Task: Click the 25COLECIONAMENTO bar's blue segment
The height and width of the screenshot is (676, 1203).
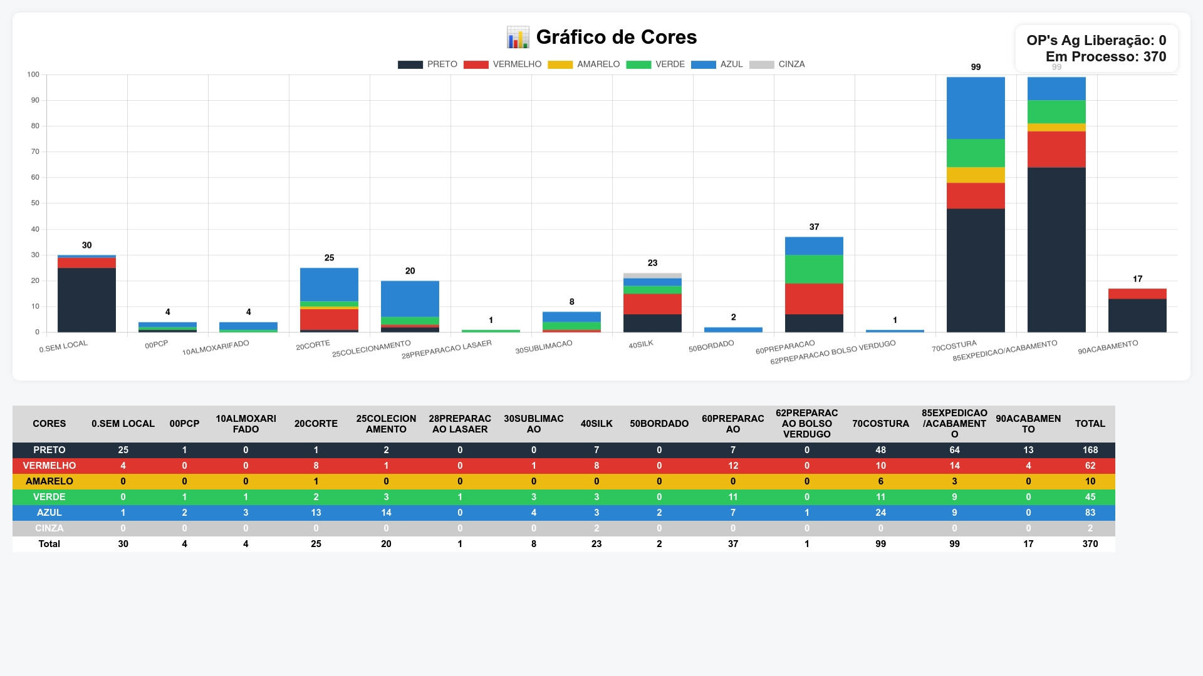Action: 410,299
